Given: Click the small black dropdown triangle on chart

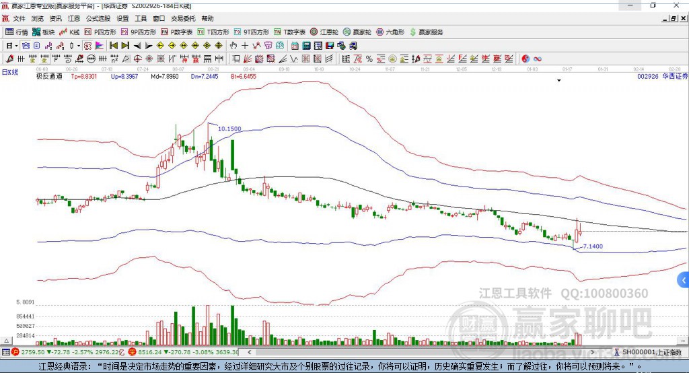Looking at the screenshot, I should (x=559, y=81).
